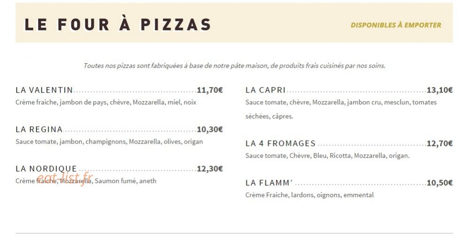This screenshot has width=465, height=245.
Task: Click the 4 Fromages ingredients with Ricotta
Action: [327, 156]
